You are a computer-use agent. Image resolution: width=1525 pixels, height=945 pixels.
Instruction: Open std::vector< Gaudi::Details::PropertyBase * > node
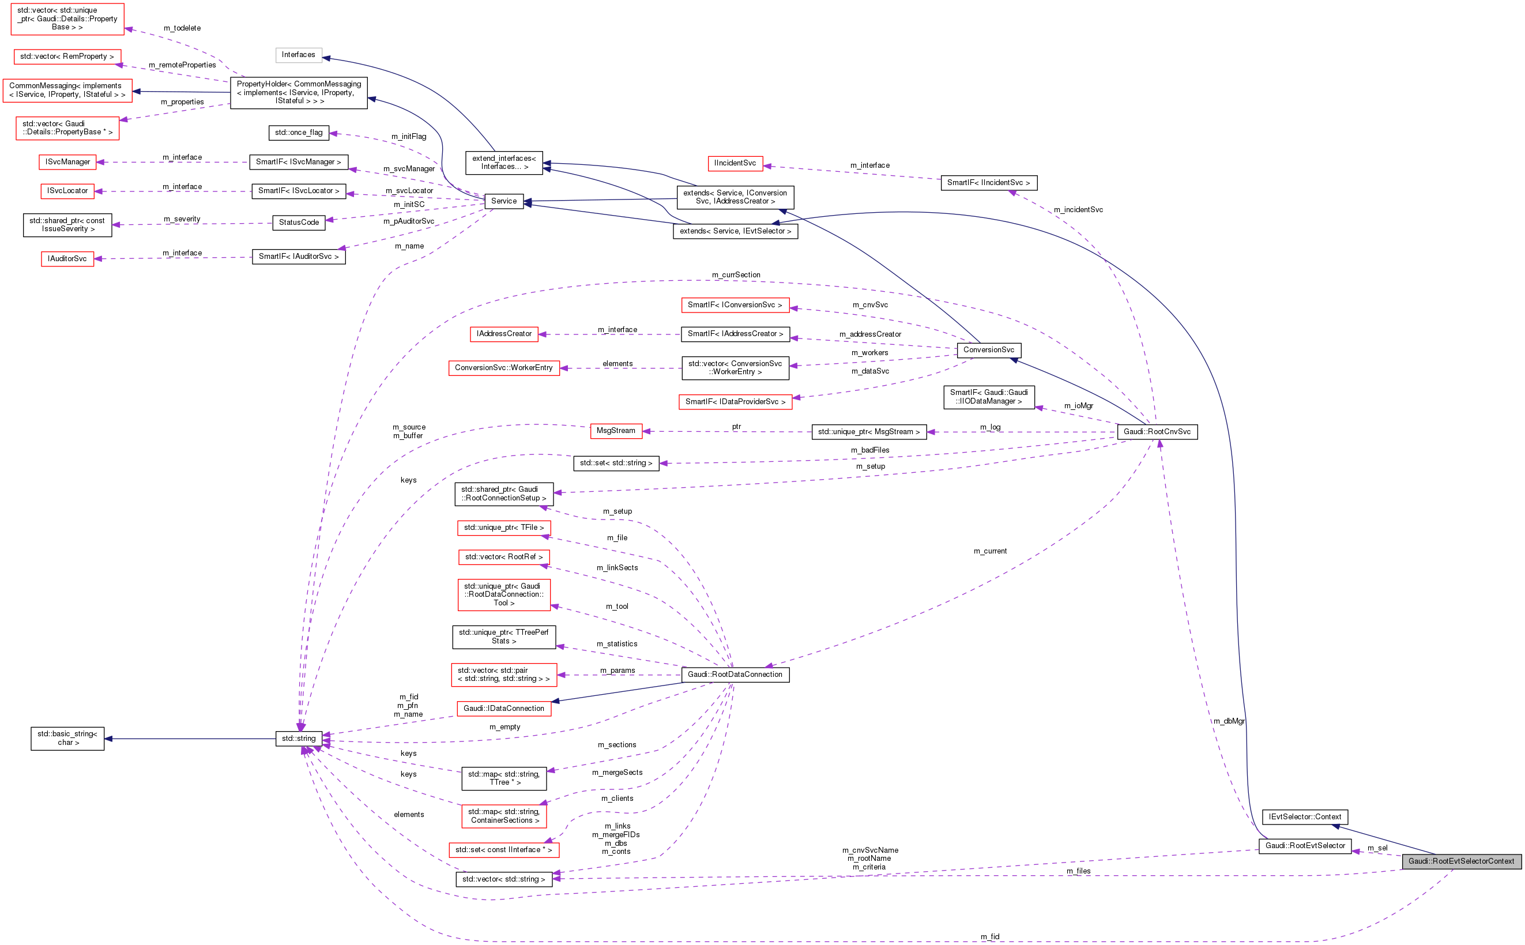pyautogui.click(x=67, y=128)
